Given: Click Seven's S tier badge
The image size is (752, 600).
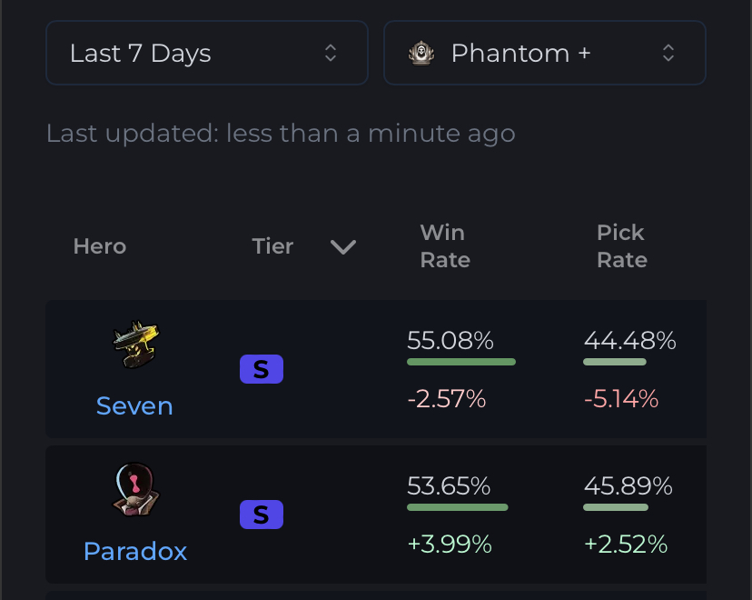Looking at the screenshot, I should click(262, 369).
